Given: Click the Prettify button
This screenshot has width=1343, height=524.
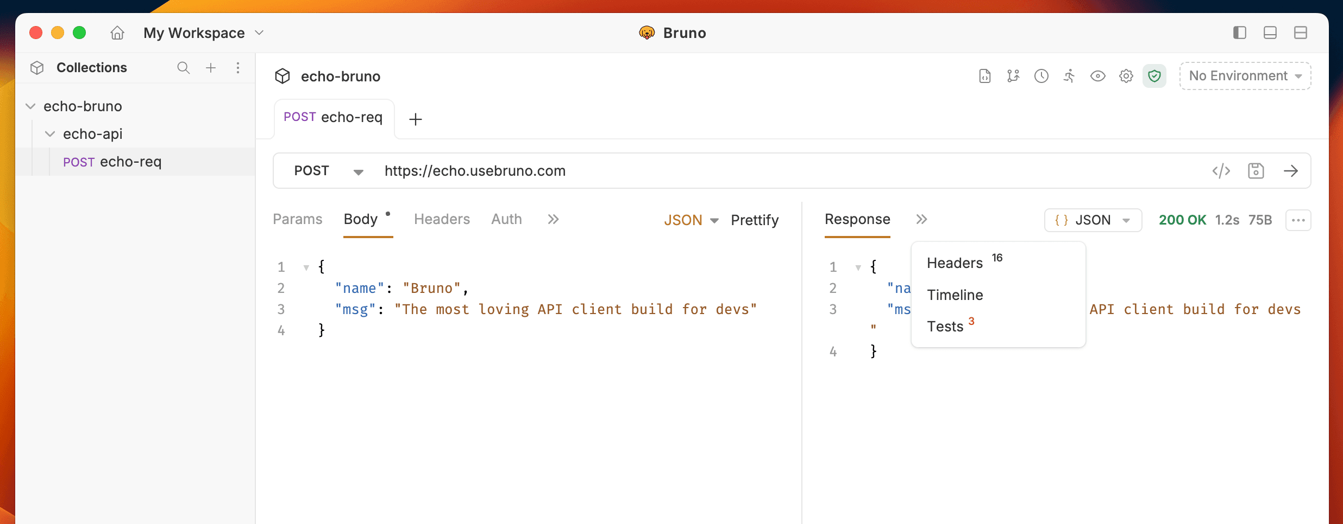Looking at the screenshot, I should click(x=754, y=220).
